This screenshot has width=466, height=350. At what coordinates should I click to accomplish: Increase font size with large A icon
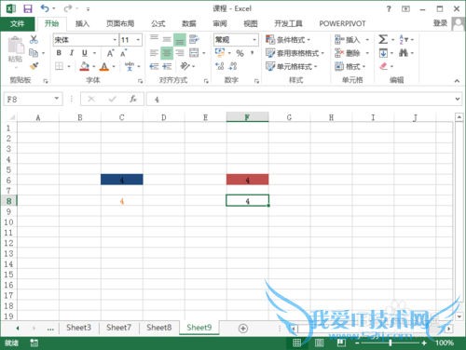pos(110,53)
